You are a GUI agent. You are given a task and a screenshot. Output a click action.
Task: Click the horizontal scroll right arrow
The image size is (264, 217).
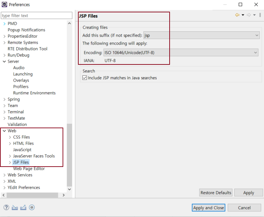64,195
